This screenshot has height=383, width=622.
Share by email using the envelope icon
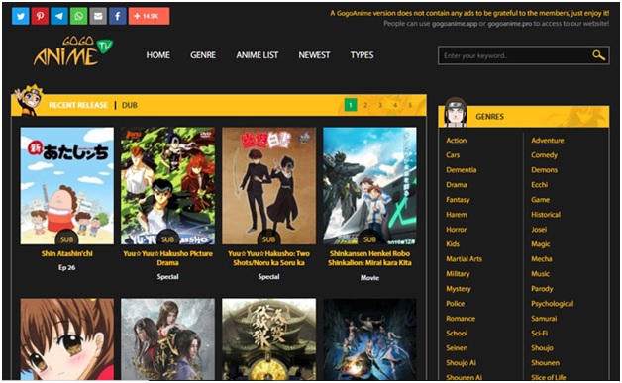pos(98,16)
